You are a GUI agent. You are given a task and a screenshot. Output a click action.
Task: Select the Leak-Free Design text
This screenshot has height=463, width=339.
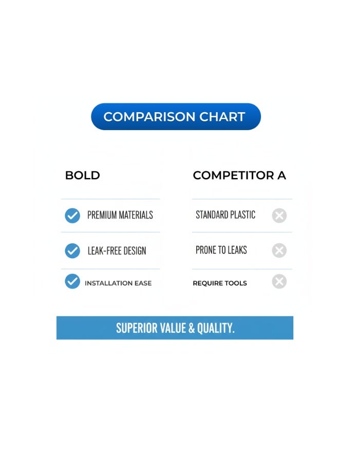pos(117,251)
